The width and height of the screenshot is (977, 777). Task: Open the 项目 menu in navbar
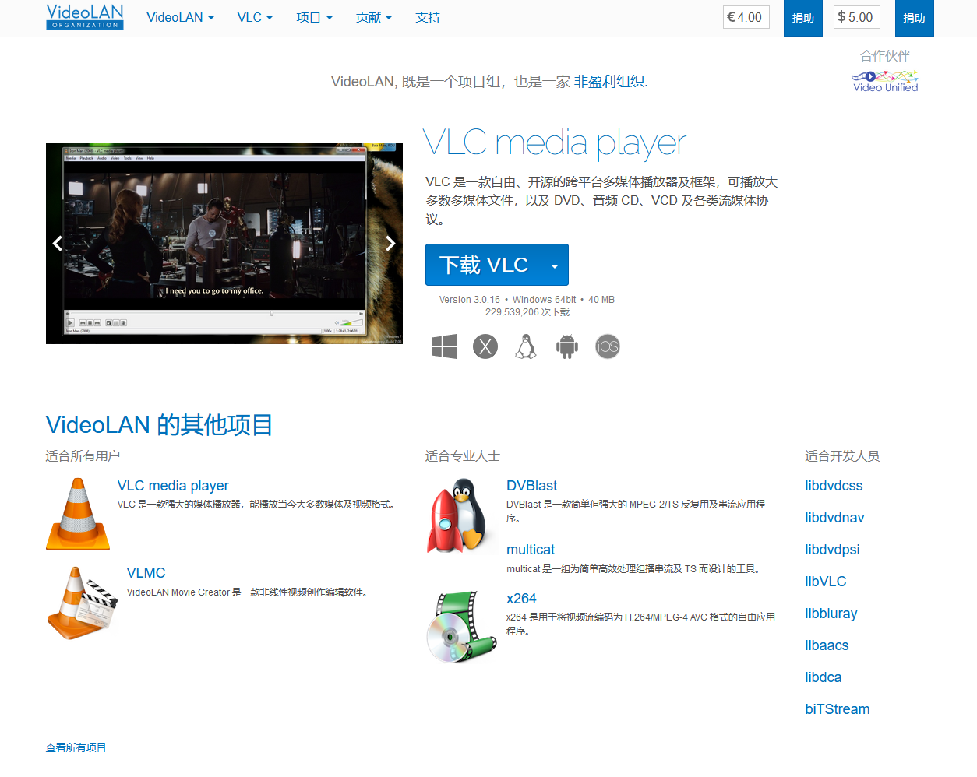pyautogui.click(x=314, y=18)
